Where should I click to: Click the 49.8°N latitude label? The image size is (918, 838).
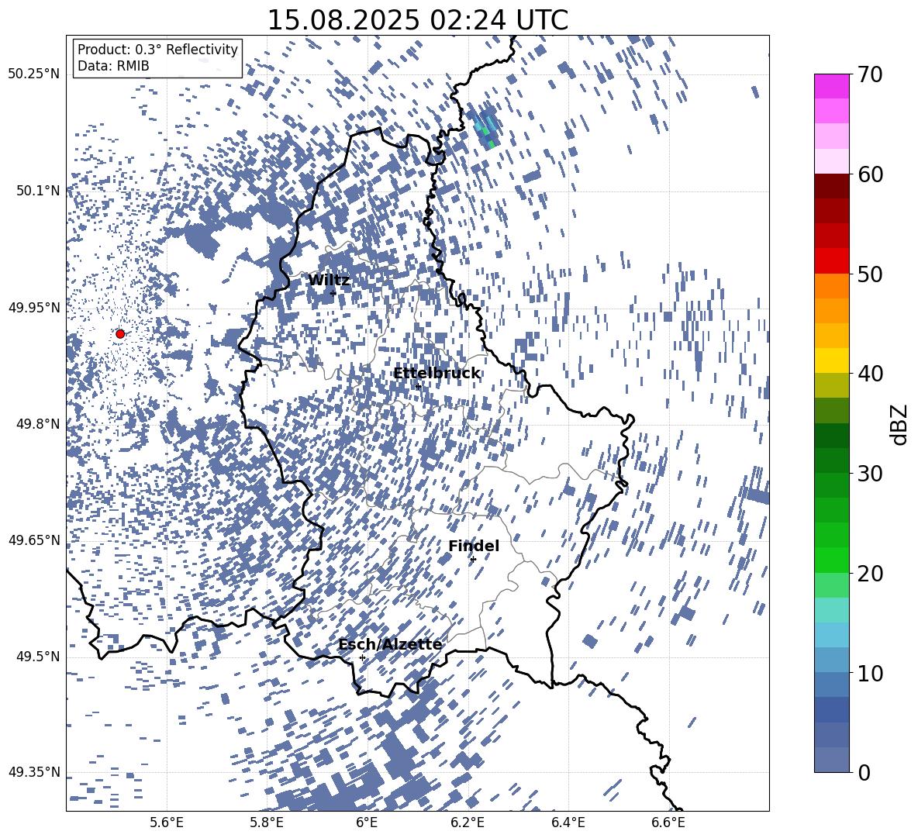coord(39,424)
